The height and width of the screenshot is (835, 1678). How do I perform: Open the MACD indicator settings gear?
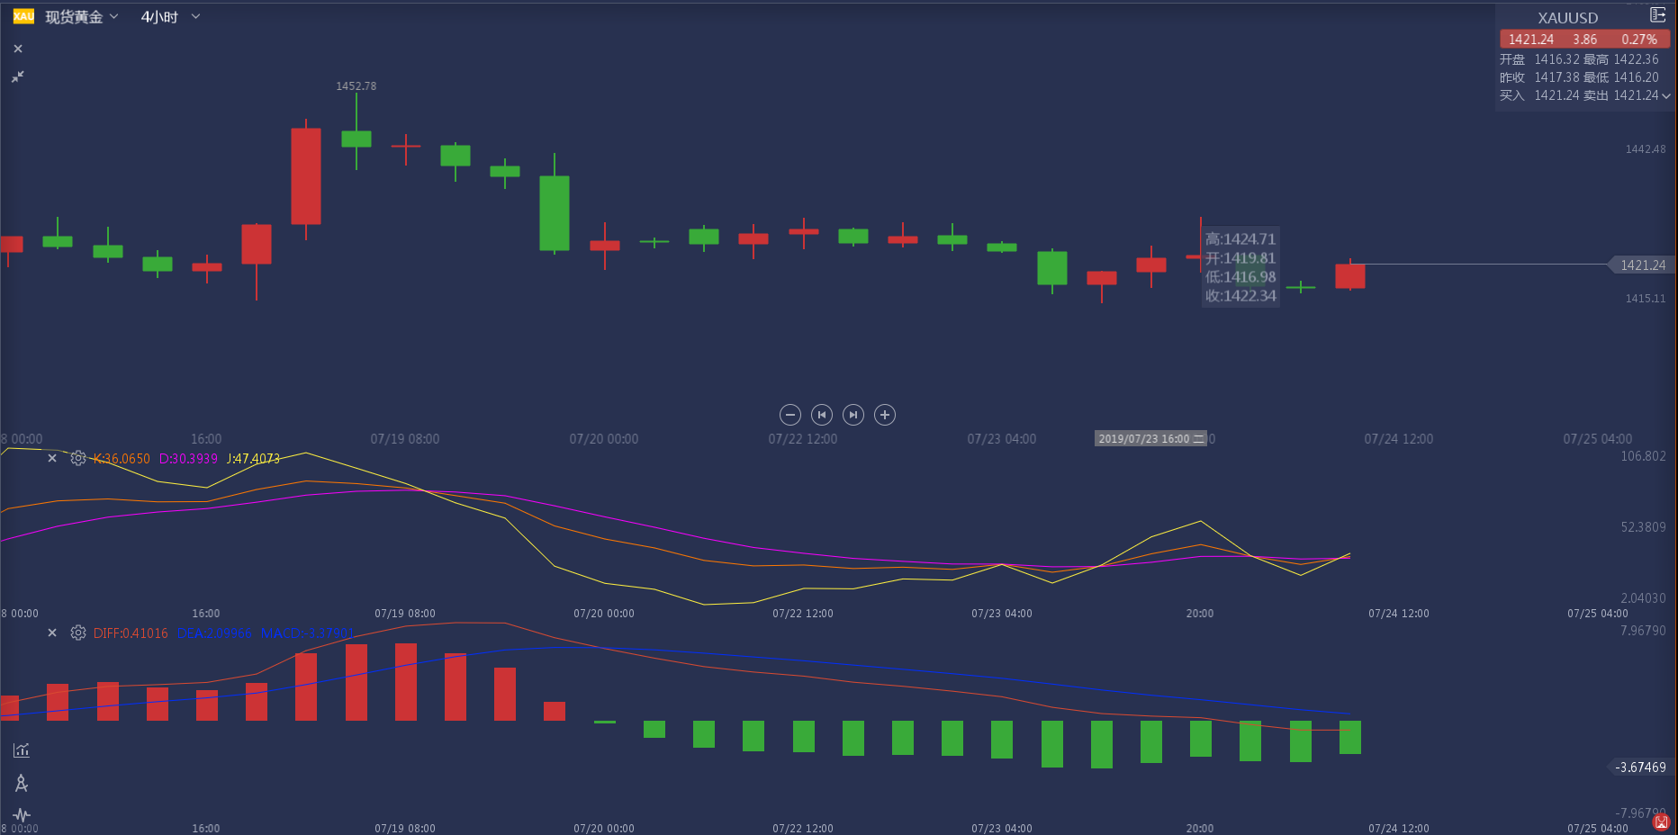click(78, 633)
